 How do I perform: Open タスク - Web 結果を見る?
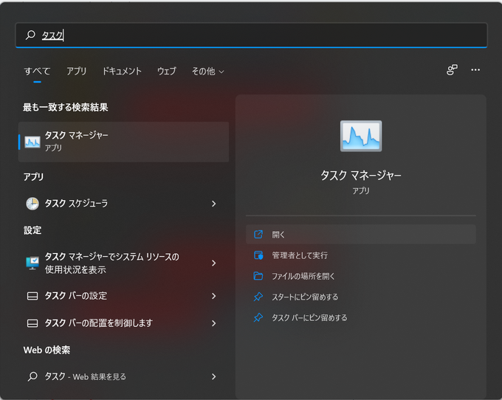point(123,376)
